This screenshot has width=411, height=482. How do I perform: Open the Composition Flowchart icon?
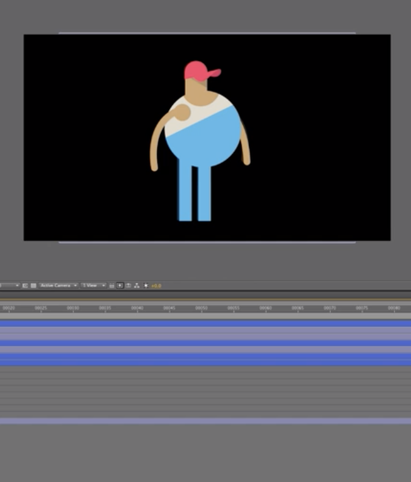[x=136, y=286]
